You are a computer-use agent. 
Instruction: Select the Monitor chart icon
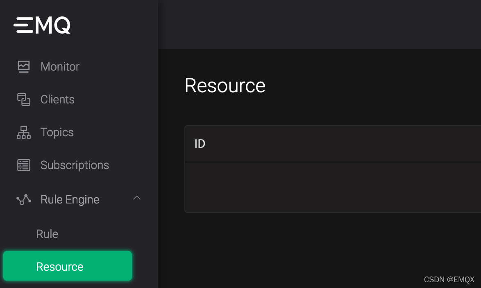pyautogui.click(x=23, y=66)
